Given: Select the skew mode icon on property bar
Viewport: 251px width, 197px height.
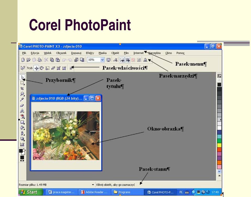Looking at the screenshot, I should coord(53,68).
